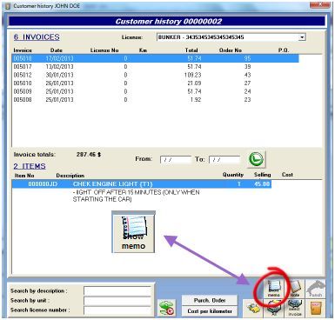Select item row 000000JD CHEK ENGINE LIGHT
Viewport: 335px width, 320px height.
point(142,183)
